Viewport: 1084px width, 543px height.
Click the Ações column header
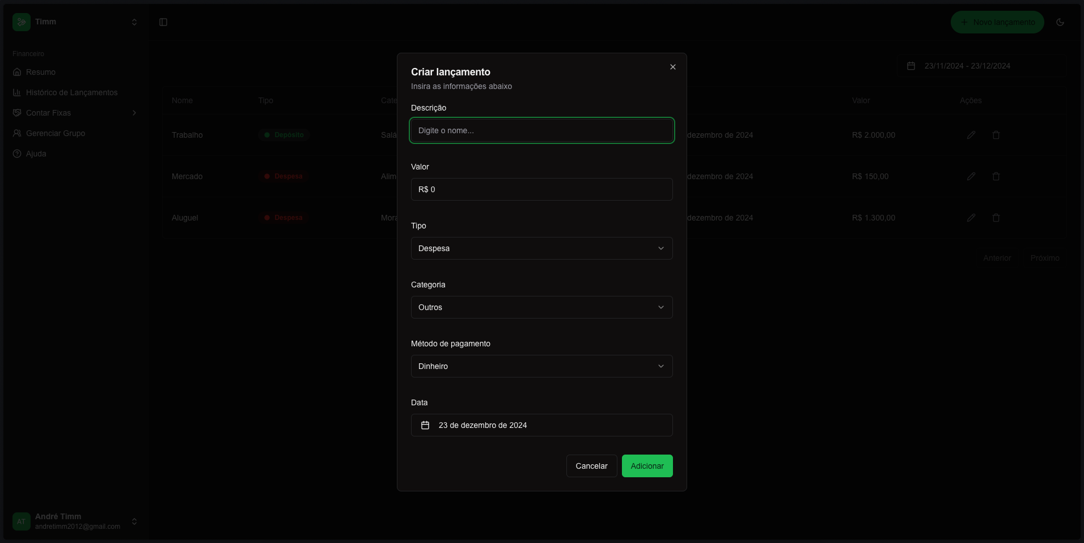click(971, 100)
